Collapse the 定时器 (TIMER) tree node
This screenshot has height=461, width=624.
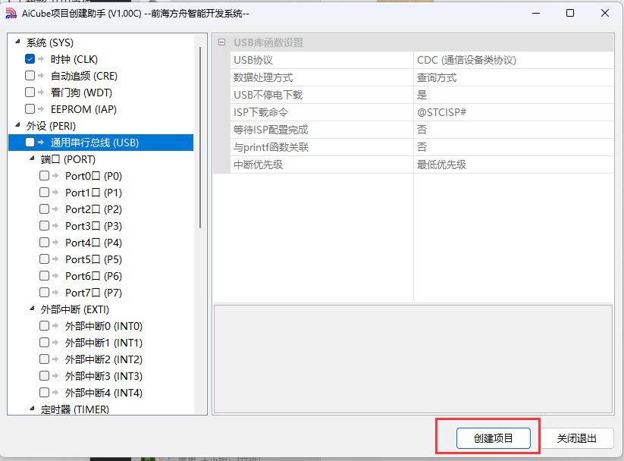point(33,408)
